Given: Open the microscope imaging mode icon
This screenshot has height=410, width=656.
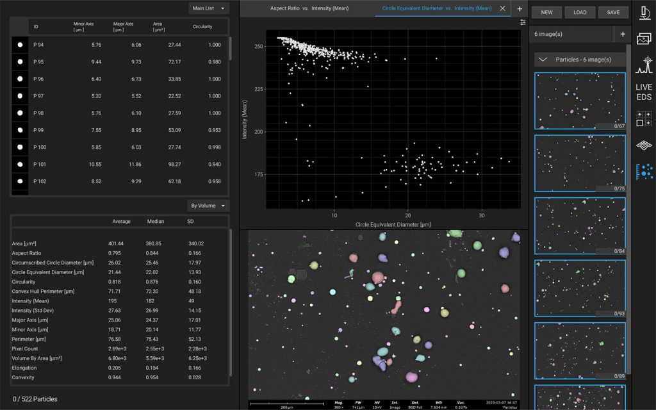Looking at the screenshot, I should click(x=644, y=12).
